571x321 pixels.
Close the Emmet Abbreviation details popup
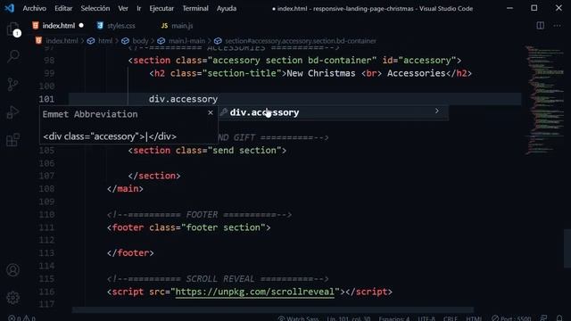[211, 113]
